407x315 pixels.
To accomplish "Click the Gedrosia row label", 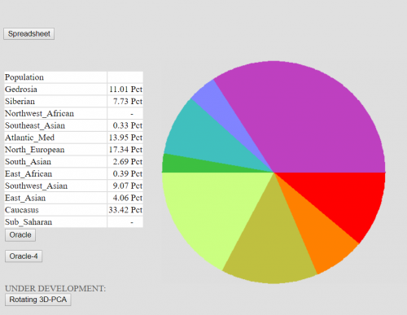I will click(x=21, y=90).
